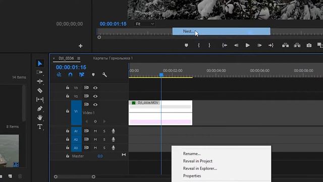Export frame with camera icon
Viewport: 323px width, 182px height.
click(309, 45)
